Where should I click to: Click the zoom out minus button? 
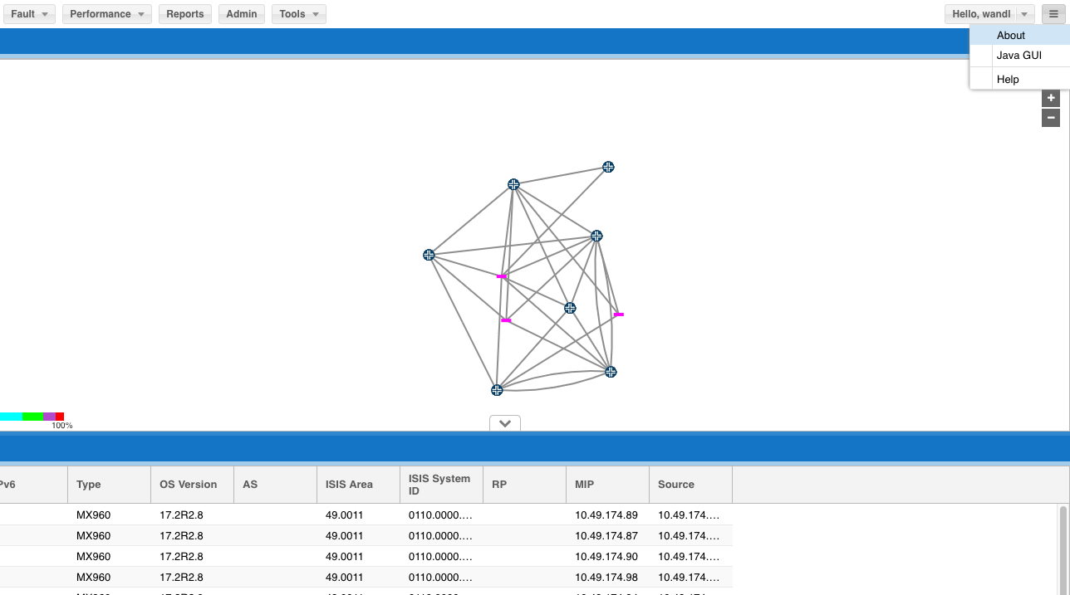1051,118
